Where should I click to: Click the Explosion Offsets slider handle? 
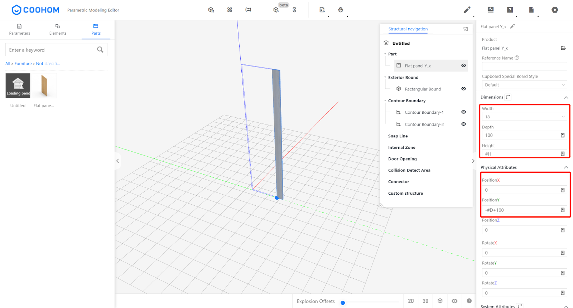tap(343, 303)
